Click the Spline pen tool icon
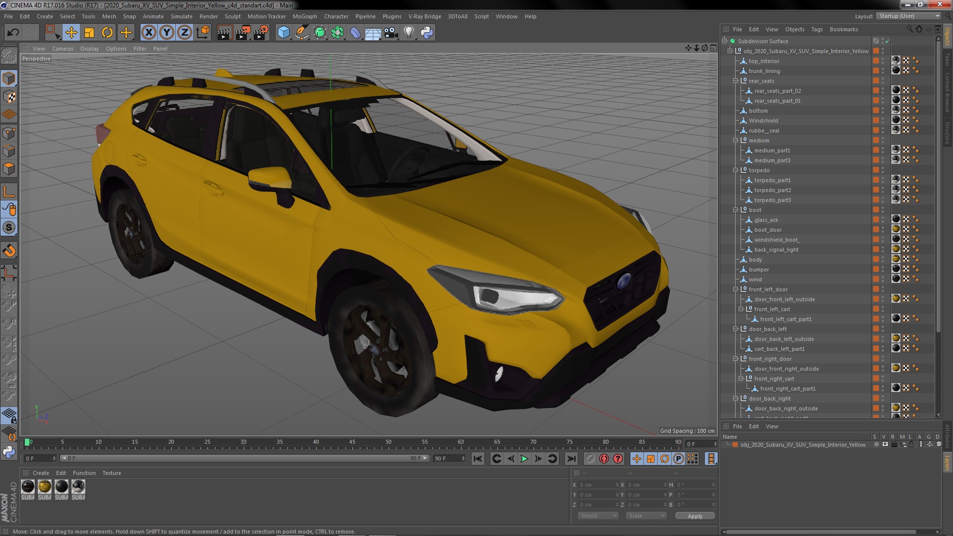The image size is (953, 536). (301, 33)
